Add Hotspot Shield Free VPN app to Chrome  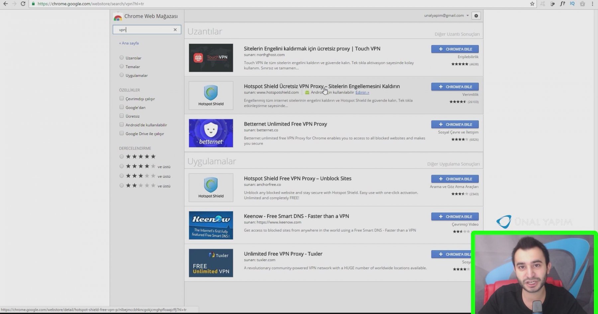[455, 179]
